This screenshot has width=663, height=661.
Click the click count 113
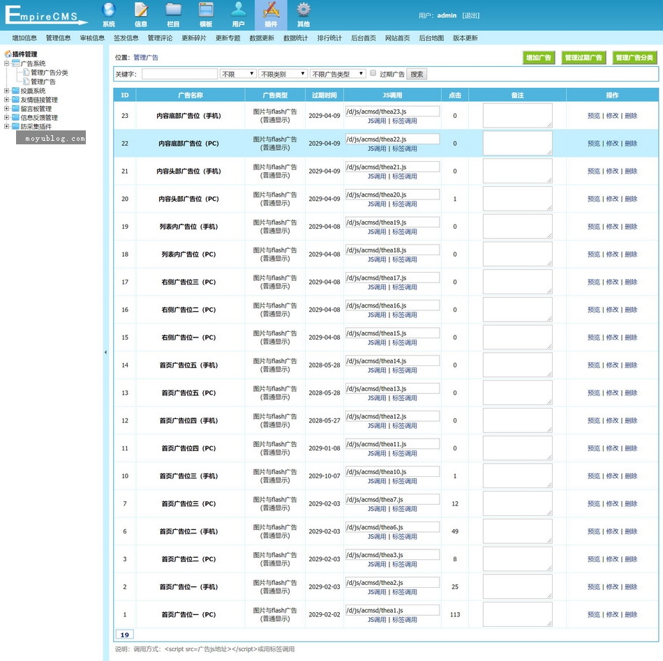[x=455, y=614]
